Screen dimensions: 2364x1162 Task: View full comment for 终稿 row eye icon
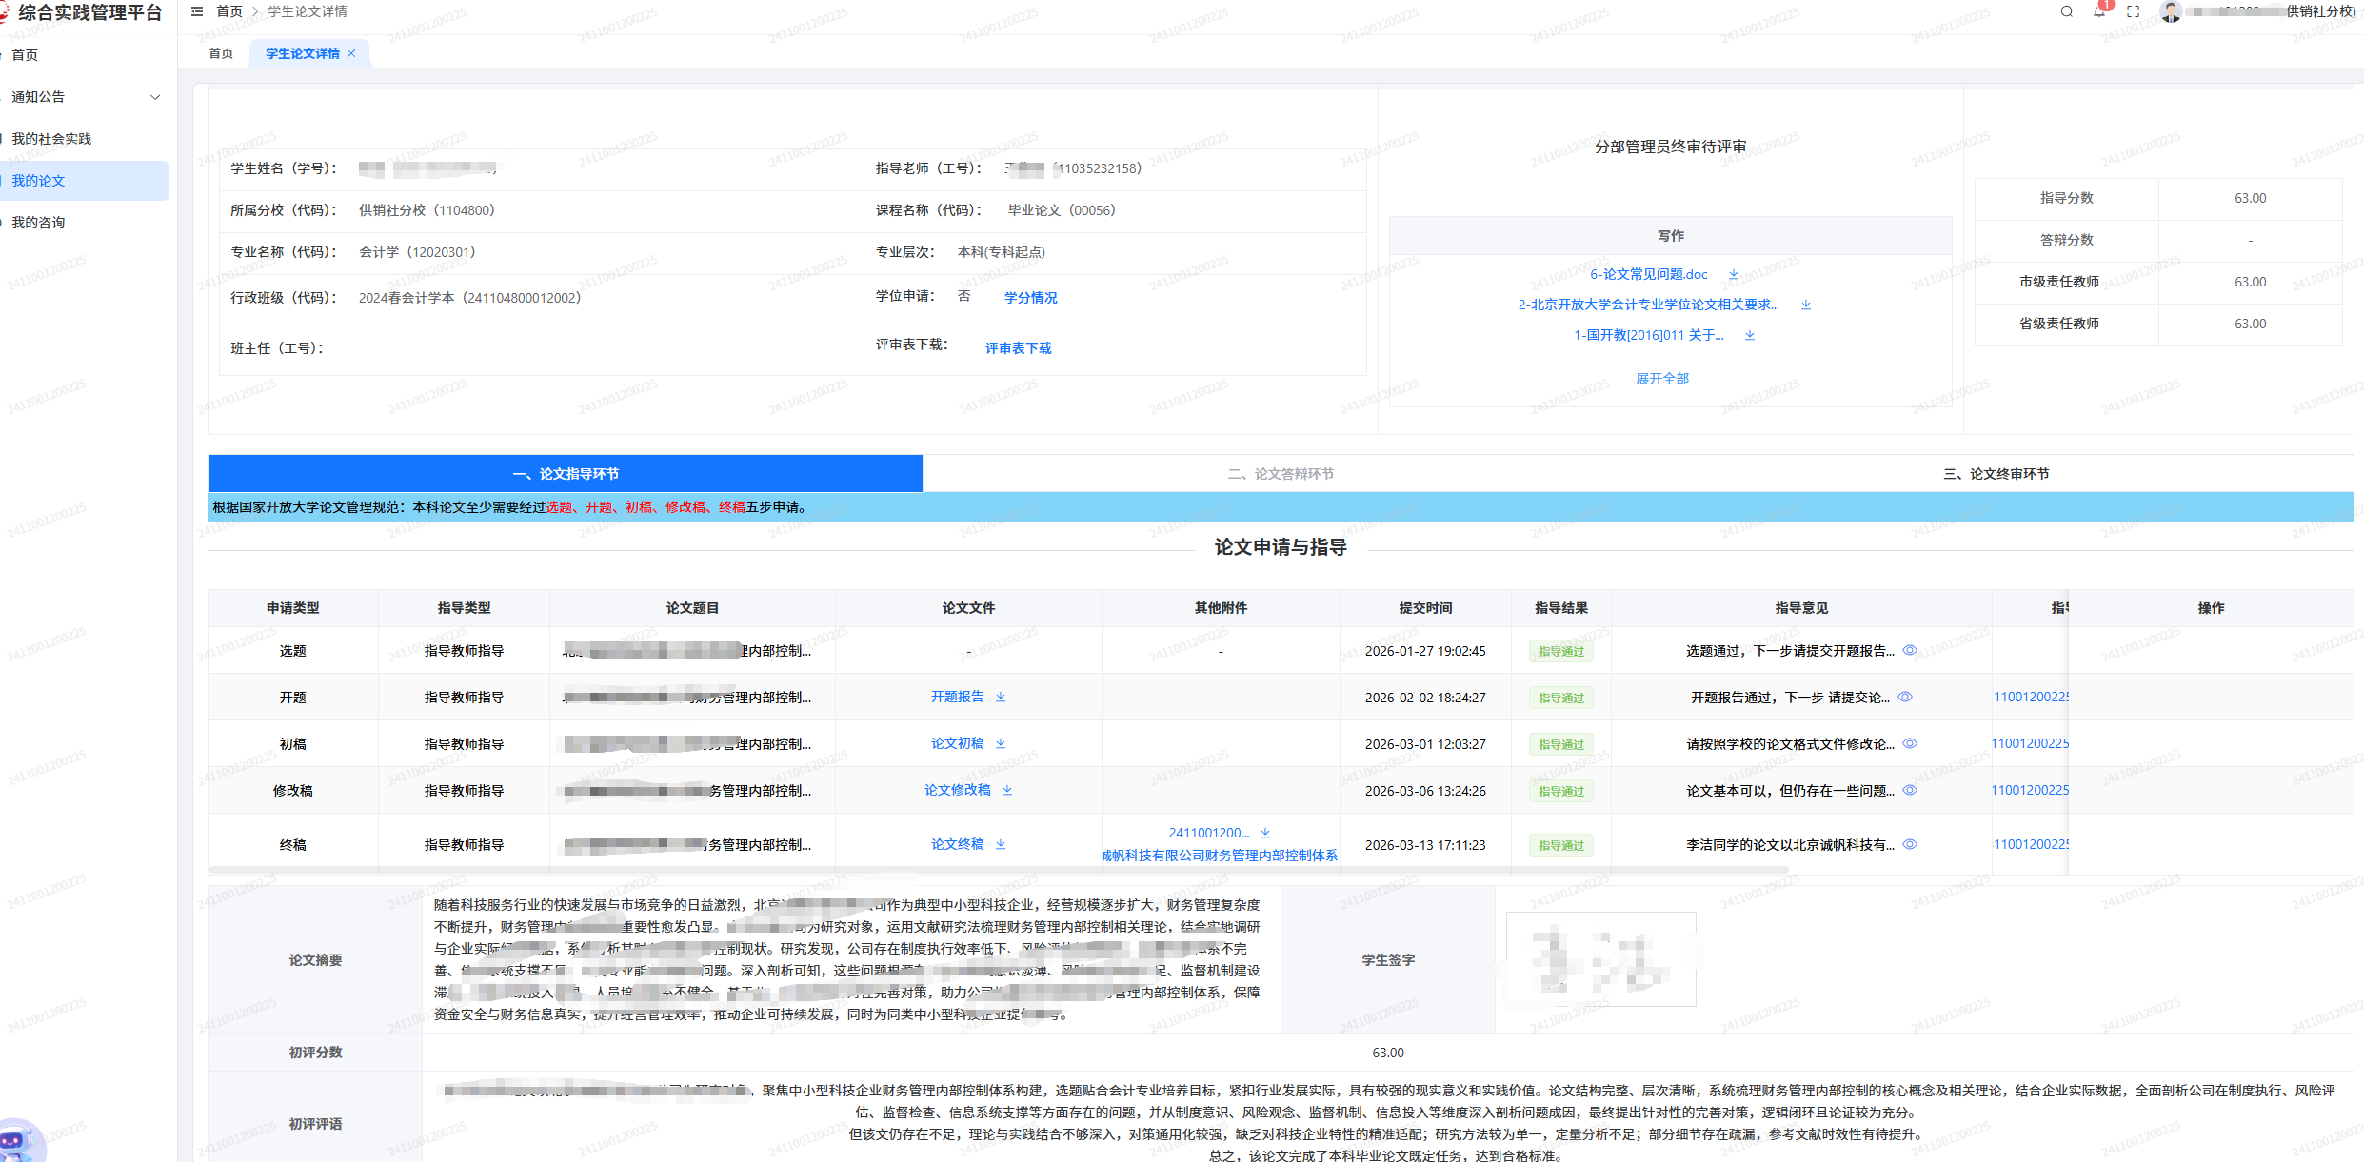point(1910,844)
